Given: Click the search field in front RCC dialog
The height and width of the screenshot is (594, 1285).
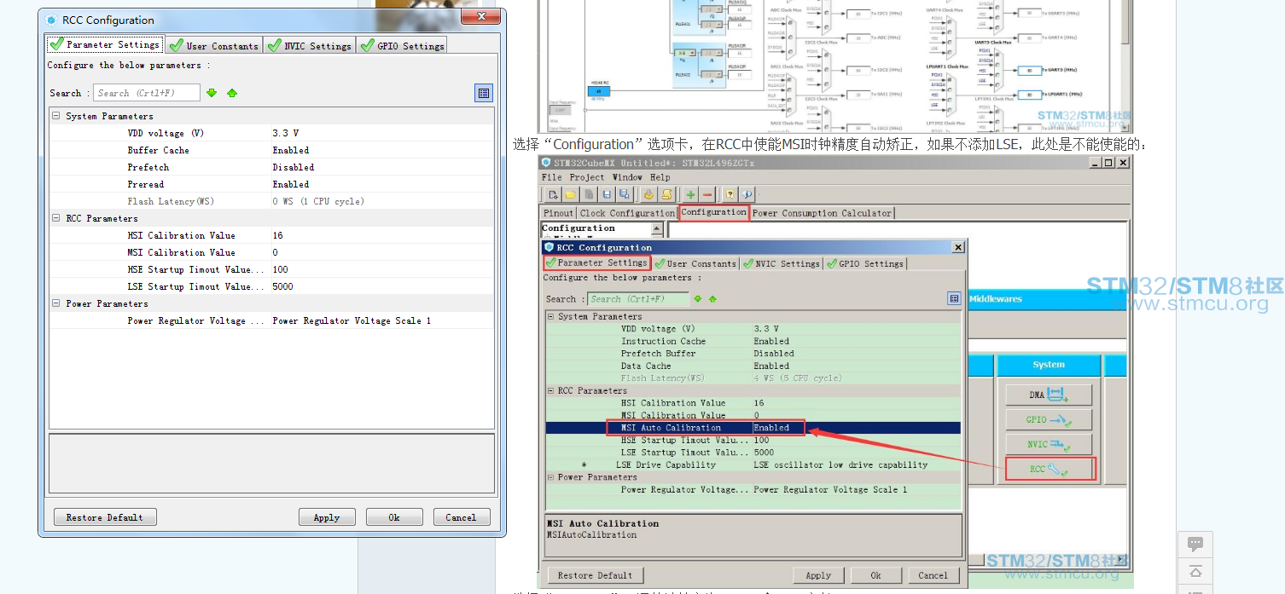Looking at the screenshot, I should (146, 93).
